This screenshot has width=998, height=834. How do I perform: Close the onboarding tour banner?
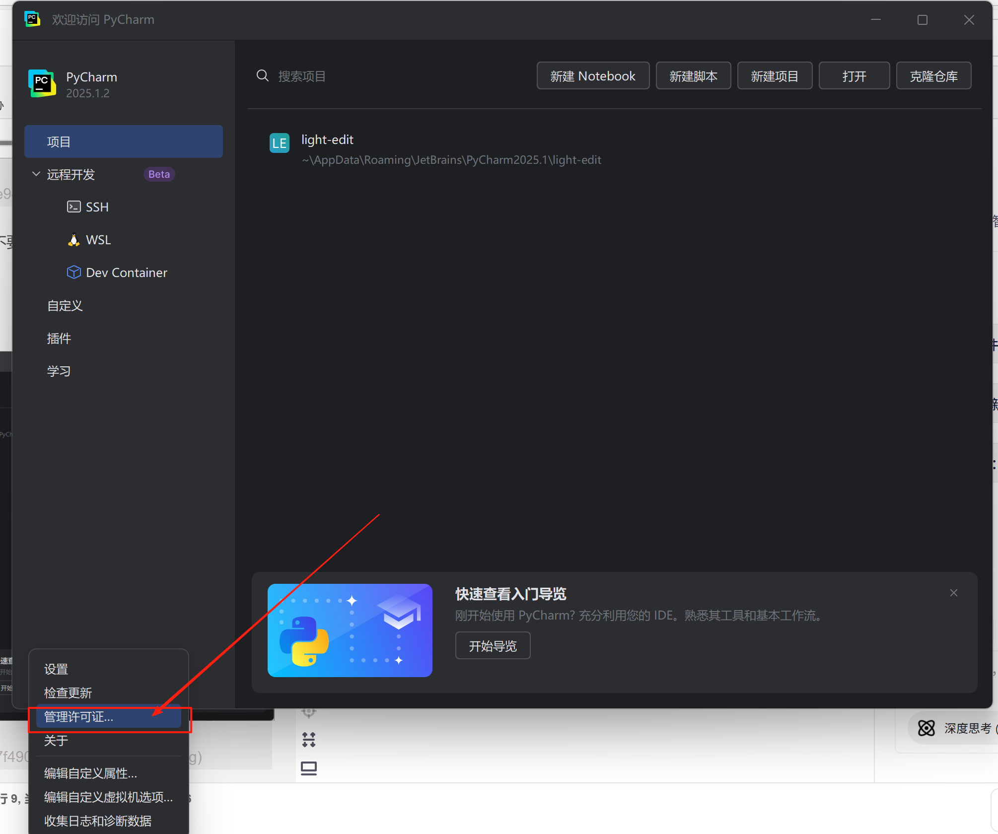(953, 593)
